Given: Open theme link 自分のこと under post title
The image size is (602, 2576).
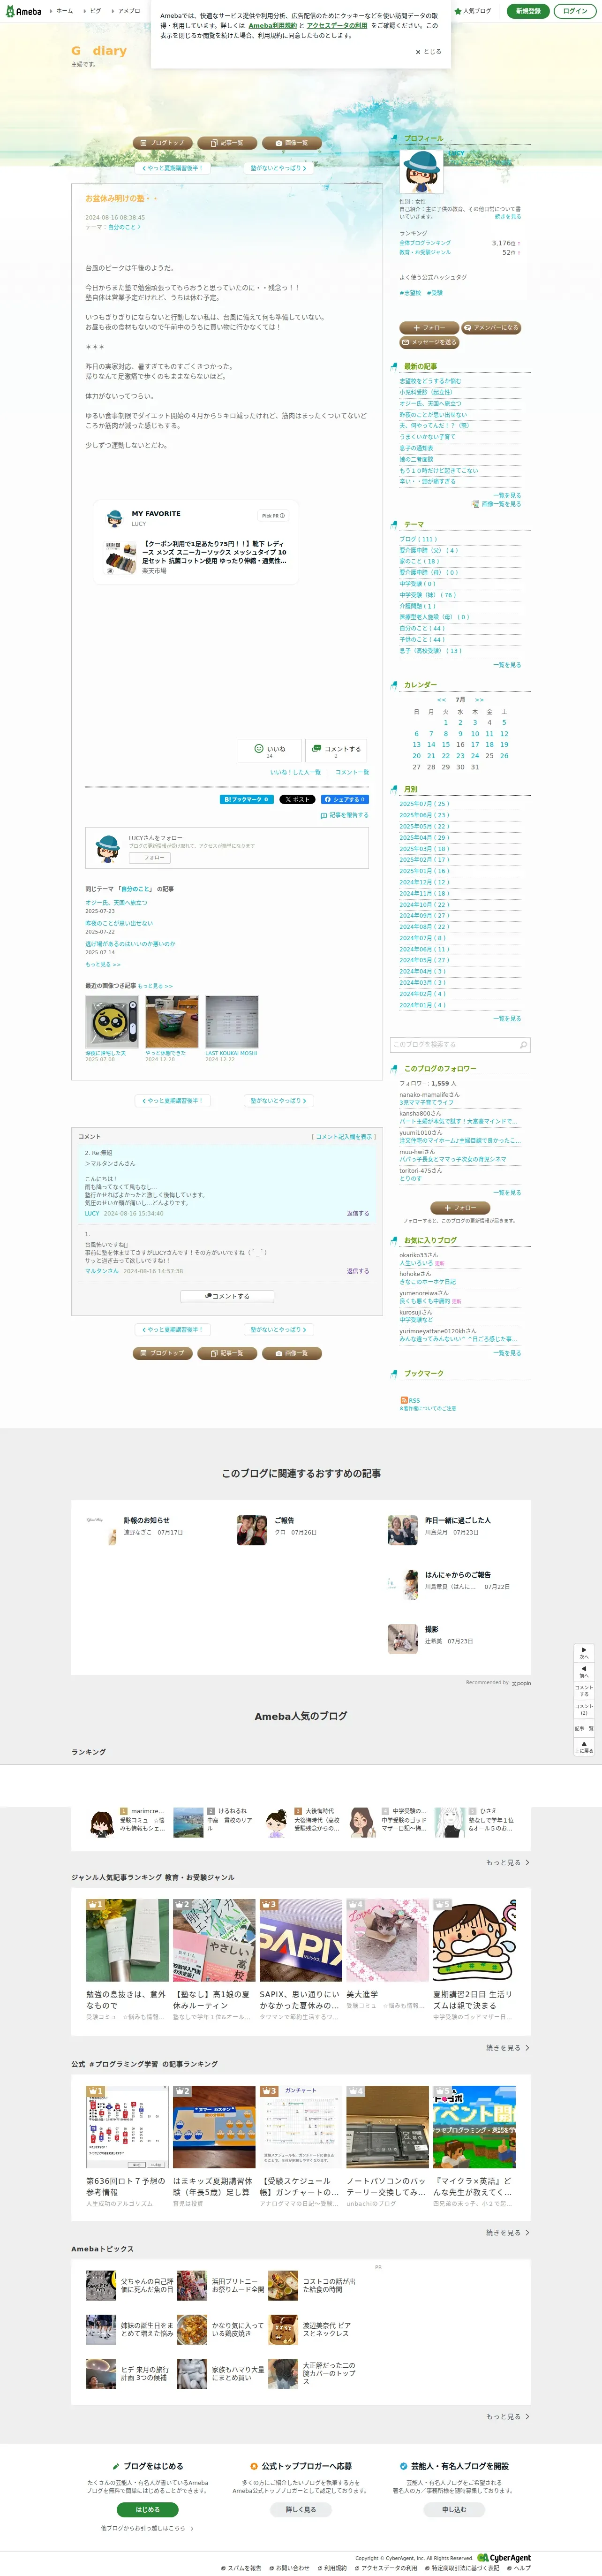Looking at the screenshot, I should point(123,227).
